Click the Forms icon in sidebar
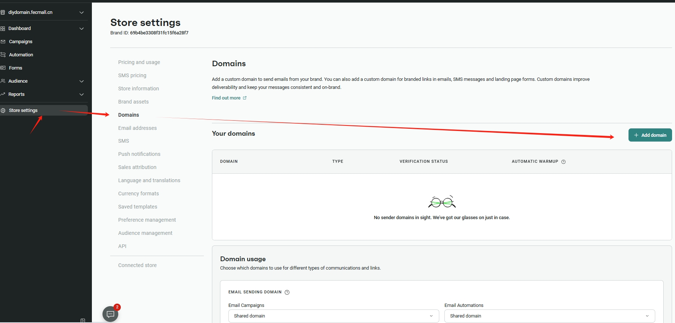The width and height of the screenshot is (675, 323). tap(3, 68)
